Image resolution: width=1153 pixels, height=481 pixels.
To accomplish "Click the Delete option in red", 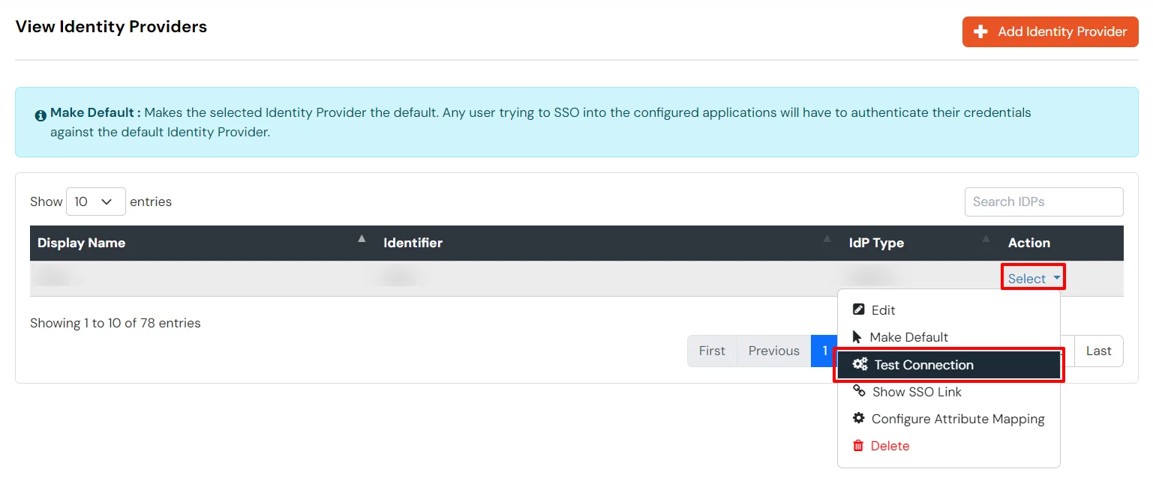I will 889,446.
